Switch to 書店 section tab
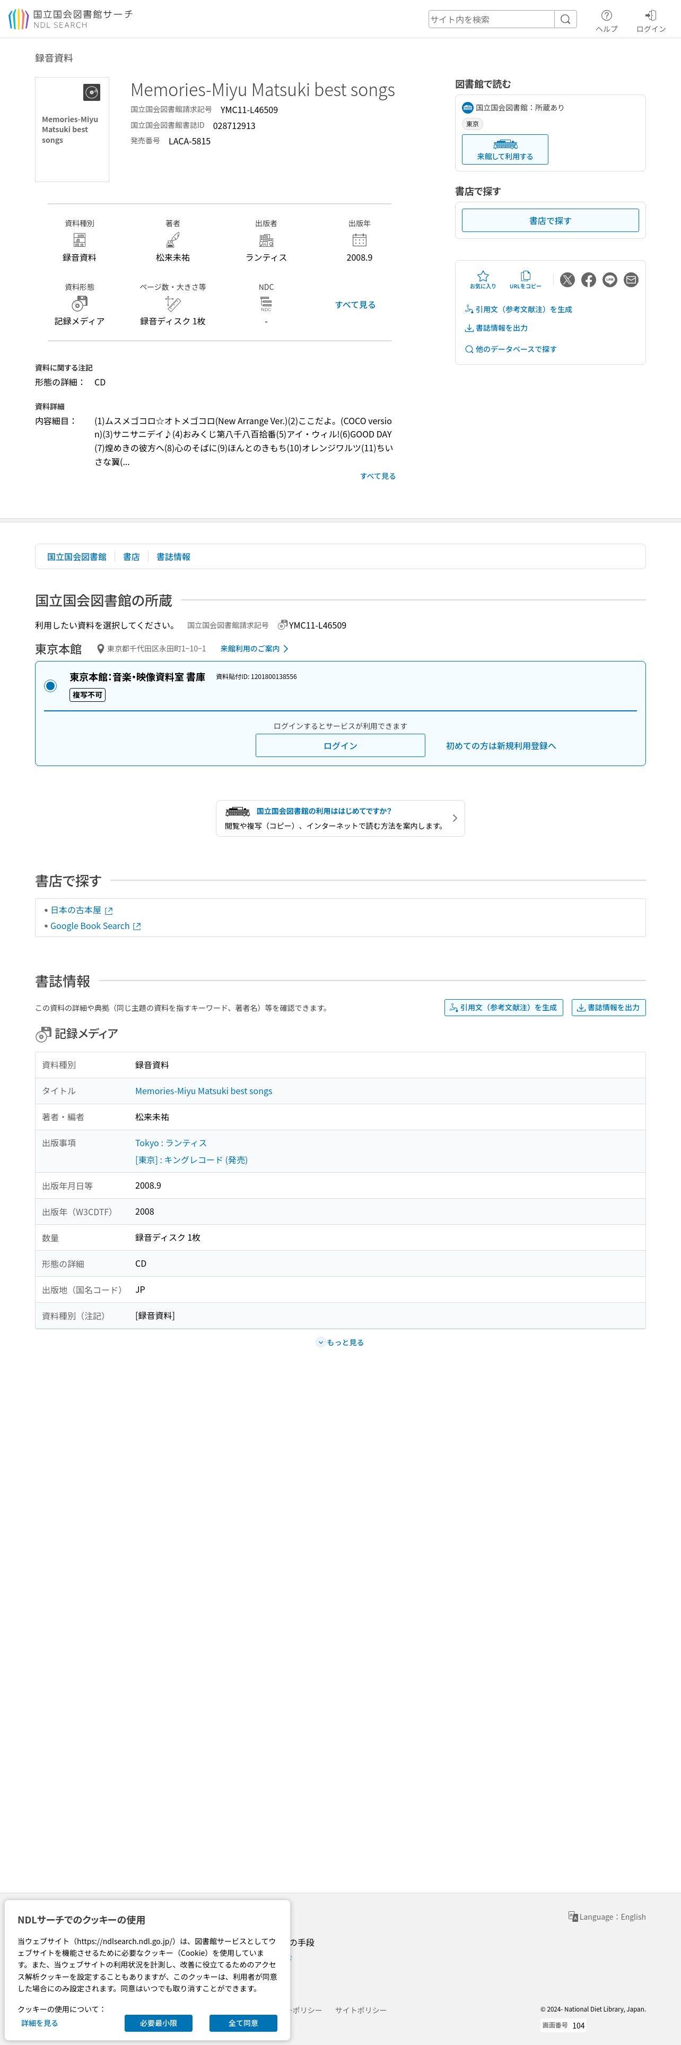Viewport: 681px width, 2045px height. [x=132, y=556]
